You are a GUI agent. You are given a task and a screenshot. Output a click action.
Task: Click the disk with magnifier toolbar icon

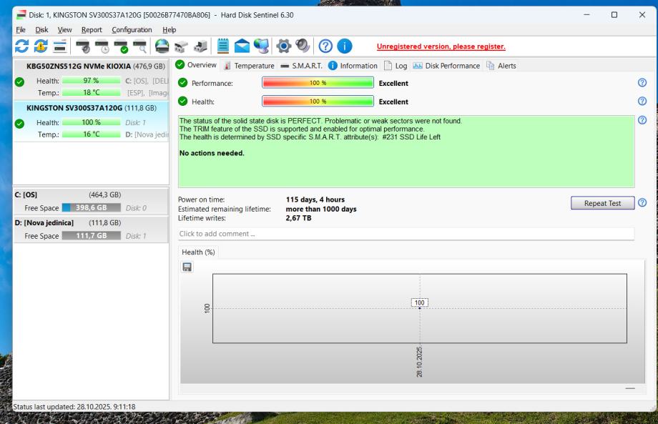142,47
